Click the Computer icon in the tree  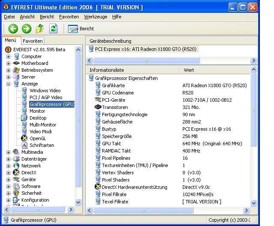tap(16, 56)
